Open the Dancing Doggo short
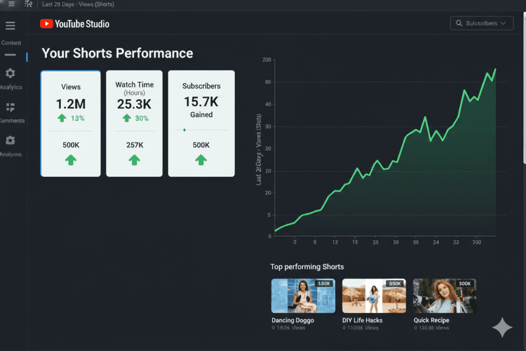 pos(303,295)
